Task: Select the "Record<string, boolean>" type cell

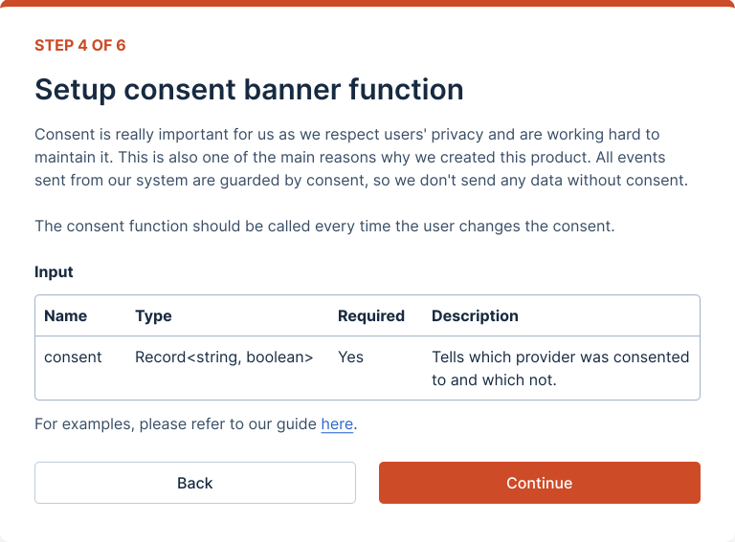Action: point(224,357)
